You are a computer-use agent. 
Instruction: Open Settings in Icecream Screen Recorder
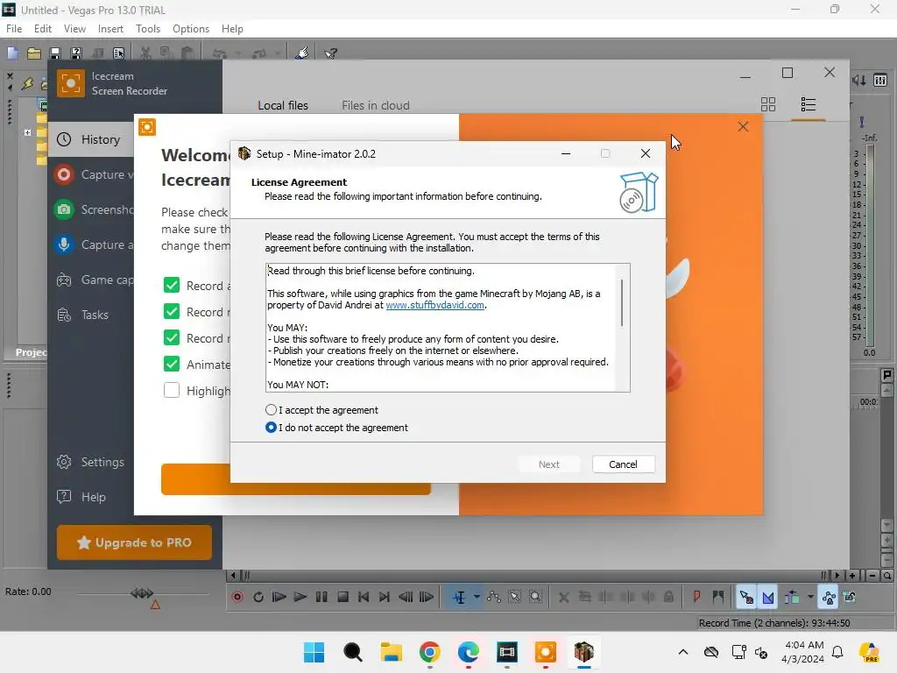point(90,462)
